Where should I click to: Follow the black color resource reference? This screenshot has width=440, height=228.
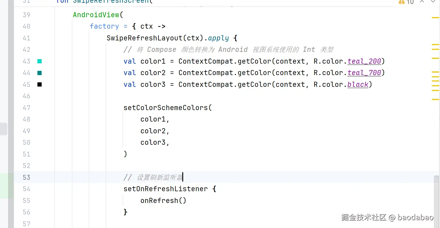(358, 84)
